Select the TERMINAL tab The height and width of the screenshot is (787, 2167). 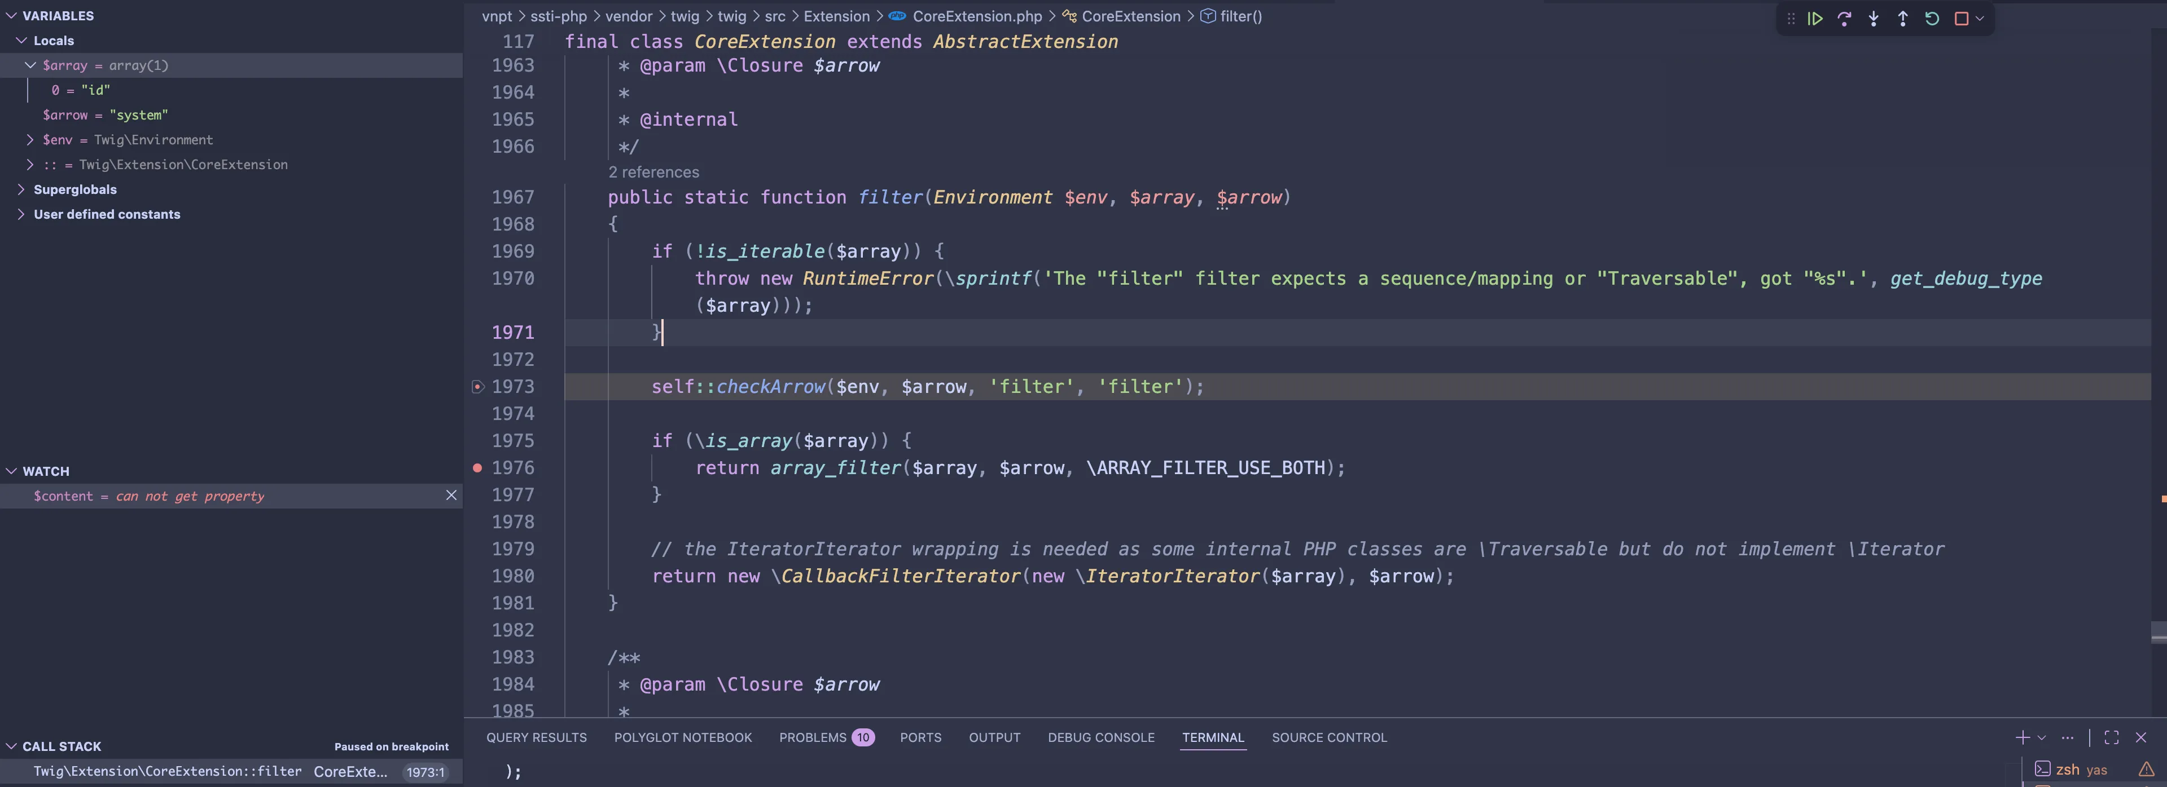point(1213,737)
